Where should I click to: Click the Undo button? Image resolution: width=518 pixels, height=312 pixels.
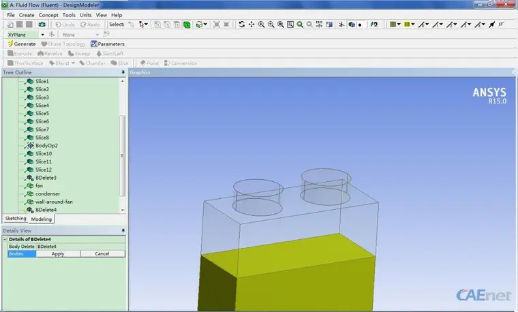tap(65, 25)
